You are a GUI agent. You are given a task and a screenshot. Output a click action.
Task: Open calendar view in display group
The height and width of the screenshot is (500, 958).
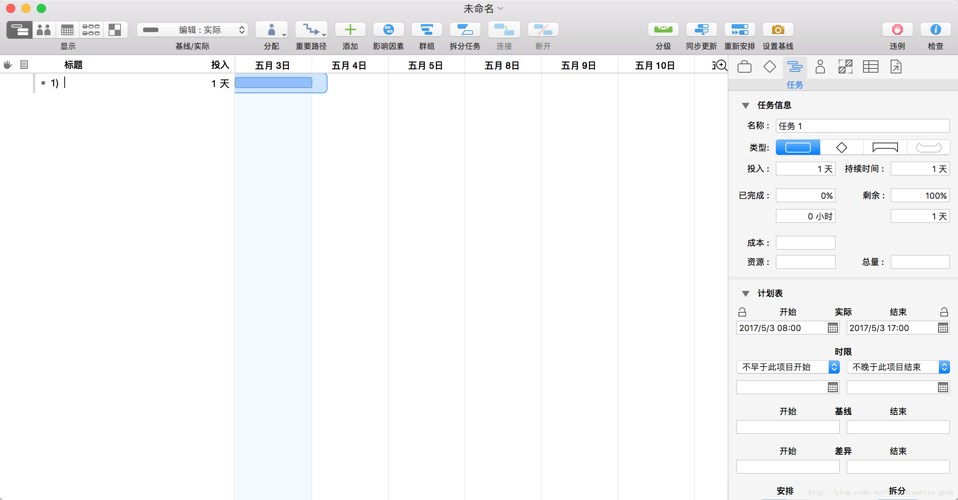(67, 30)
